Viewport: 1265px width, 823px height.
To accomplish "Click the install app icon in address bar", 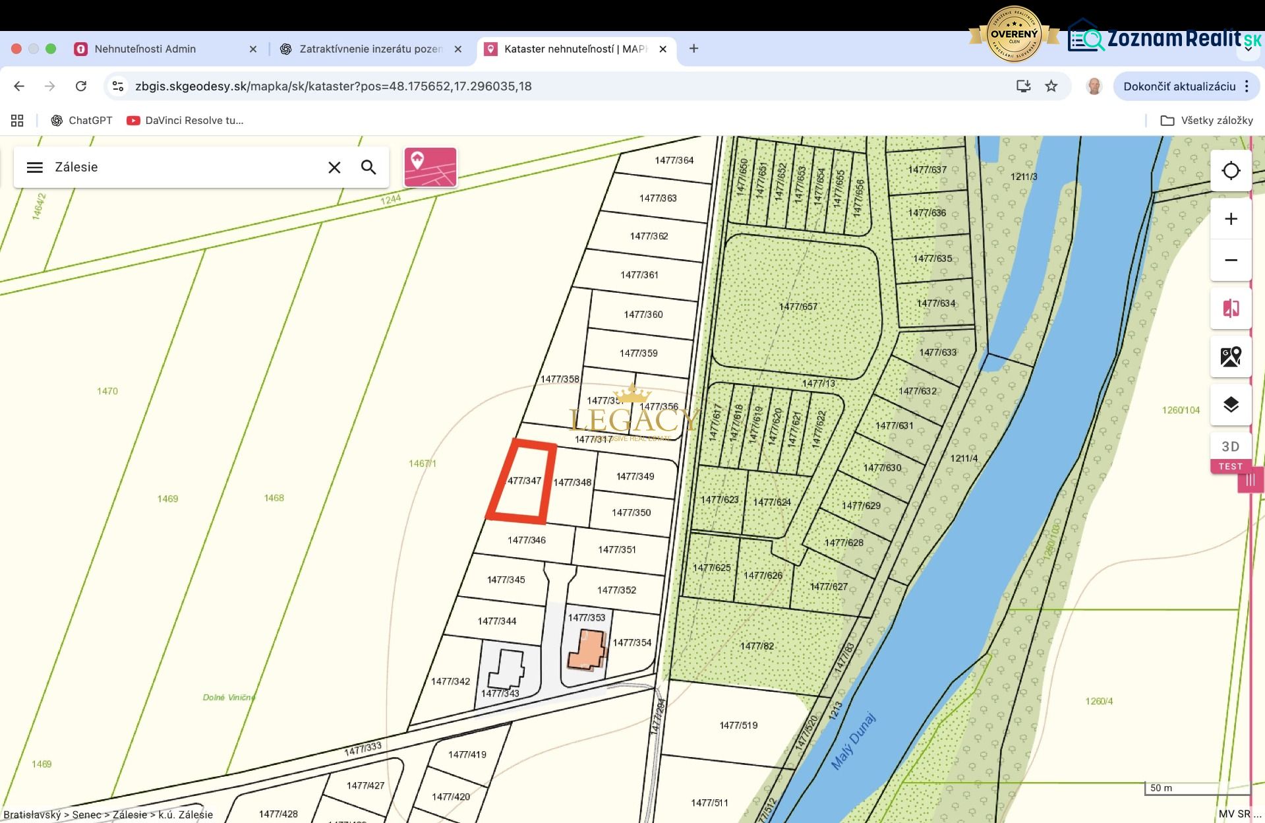I will click(1023, 86).
